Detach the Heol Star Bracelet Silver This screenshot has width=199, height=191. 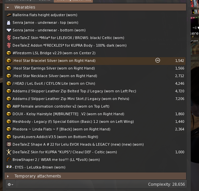pyautogui.click(x=158, y=61)
